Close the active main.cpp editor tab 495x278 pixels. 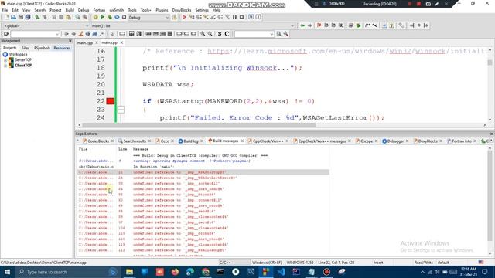[122, 42]
